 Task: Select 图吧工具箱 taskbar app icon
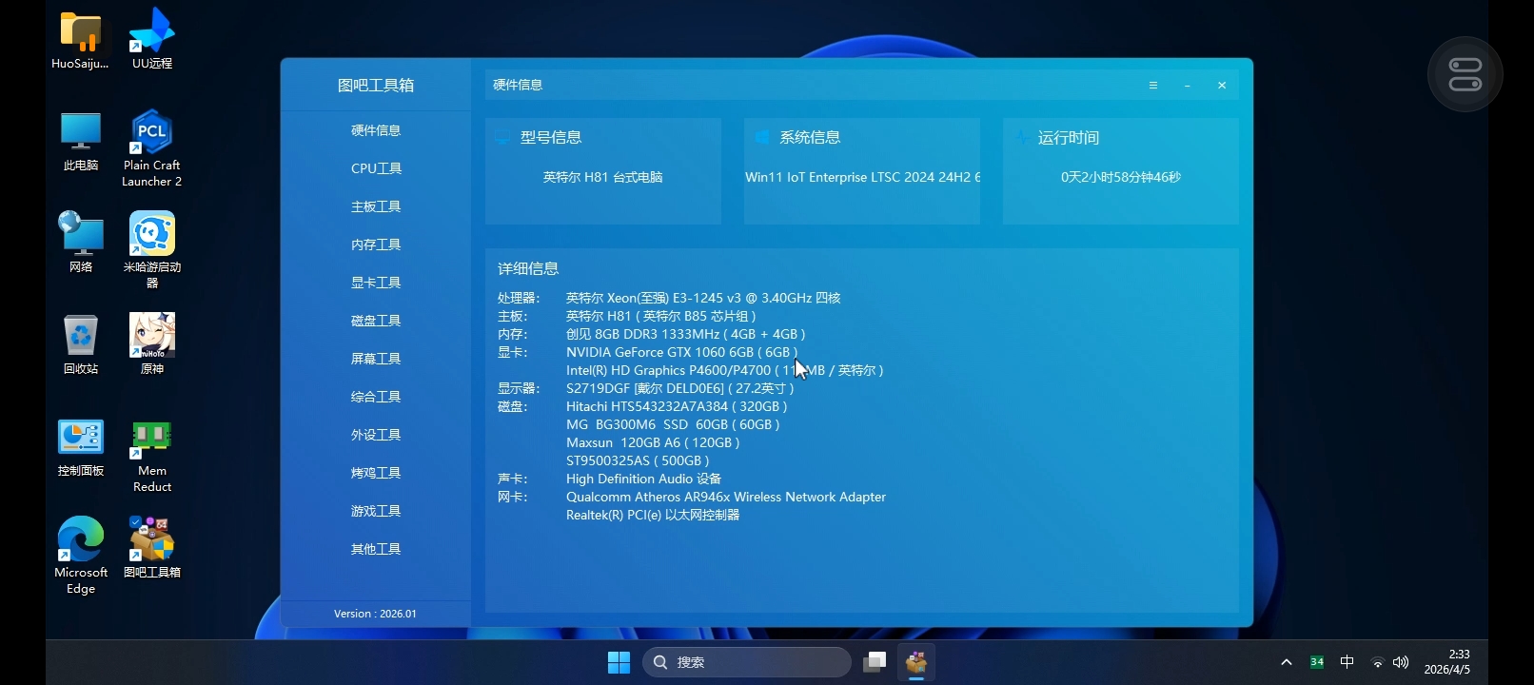[916, 662]
